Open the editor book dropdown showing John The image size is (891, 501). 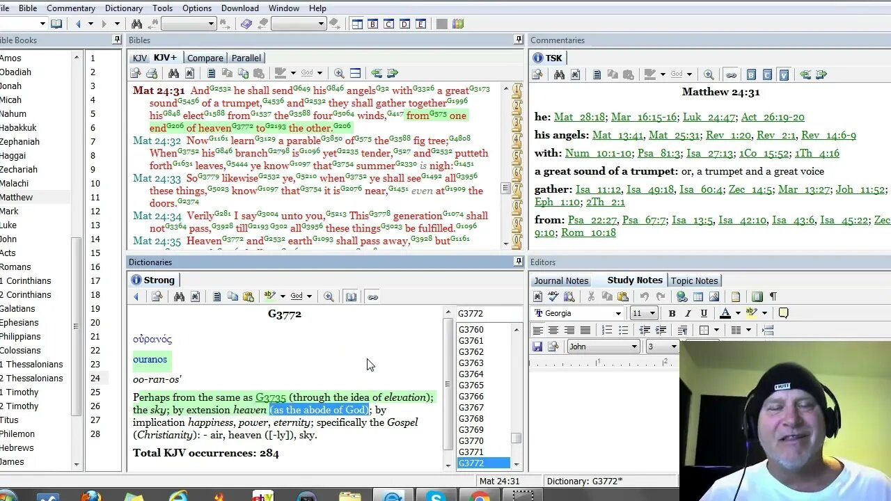[x=634, y=346]
